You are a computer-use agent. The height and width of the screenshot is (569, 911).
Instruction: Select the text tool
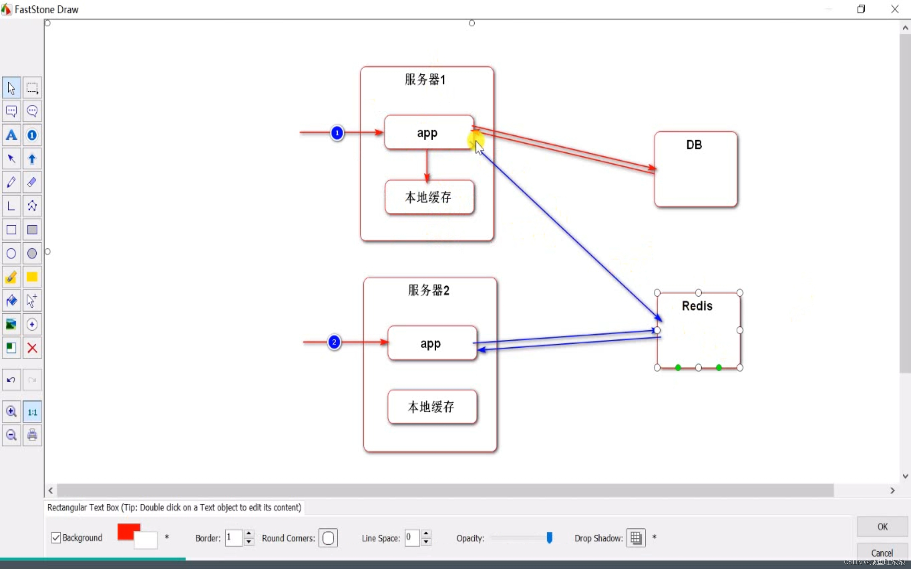click(x=11, y=135)
